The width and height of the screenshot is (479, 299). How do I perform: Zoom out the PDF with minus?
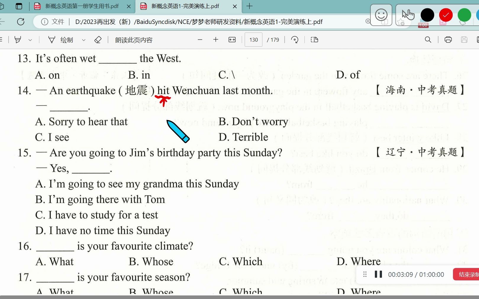200,40
